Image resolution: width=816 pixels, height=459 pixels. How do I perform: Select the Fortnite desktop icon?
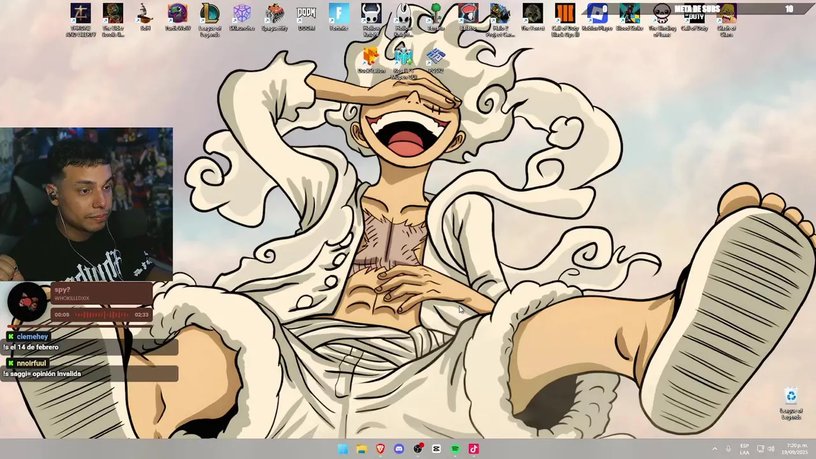[x=339, y=17]
